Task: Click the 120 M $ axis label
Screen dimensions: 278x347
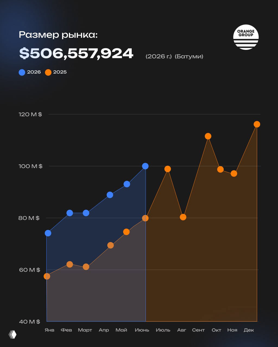Action: (x=30, y=114)
